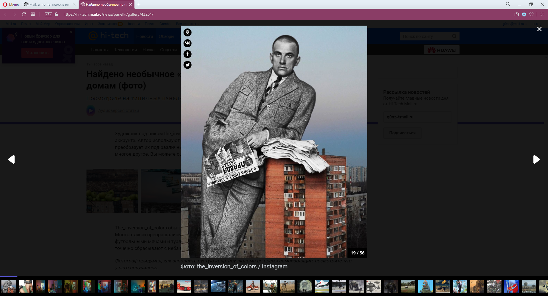Open the yellow aircraft over dome thumbnail
Image resolution: width=548 pixels, height=296 pixels.
point(443,286)
